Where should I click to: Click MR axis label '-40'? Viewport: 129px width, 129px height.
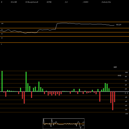(x=126, y=101)
